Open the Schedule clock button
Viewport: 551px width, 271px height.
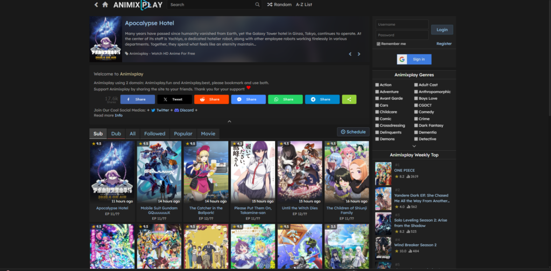pyautogui.click(x=353, y=132)
